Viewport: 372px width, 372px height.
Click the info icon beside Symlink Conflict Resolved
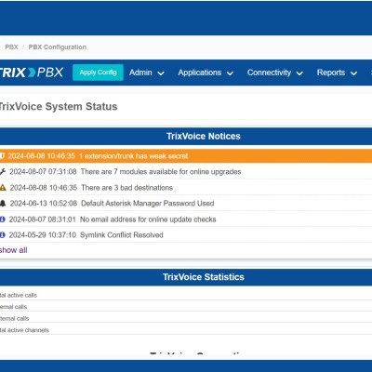pos(3,235)
